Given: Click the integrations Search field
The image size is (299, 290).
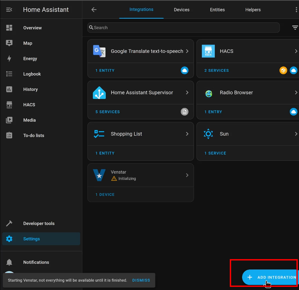Looking at the screenshot, I should tap(184, 28).
